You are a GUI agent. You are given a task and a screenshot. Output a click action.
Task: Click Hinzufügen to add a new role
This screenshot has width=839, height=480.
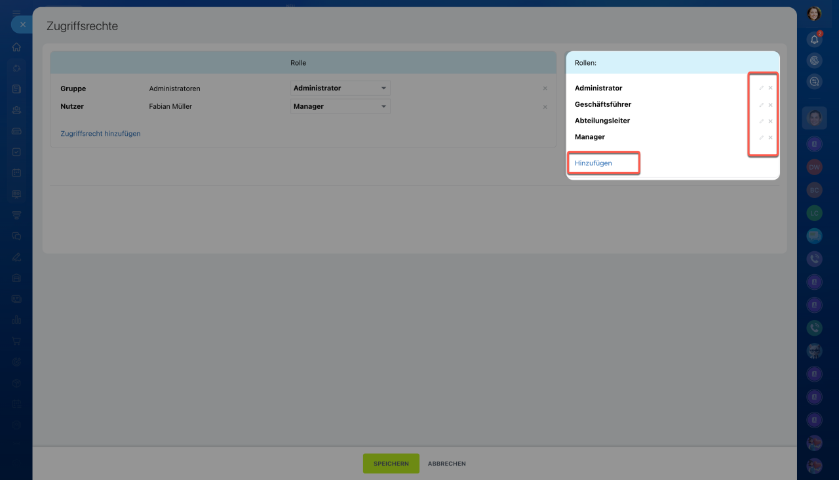pos(593,163)
